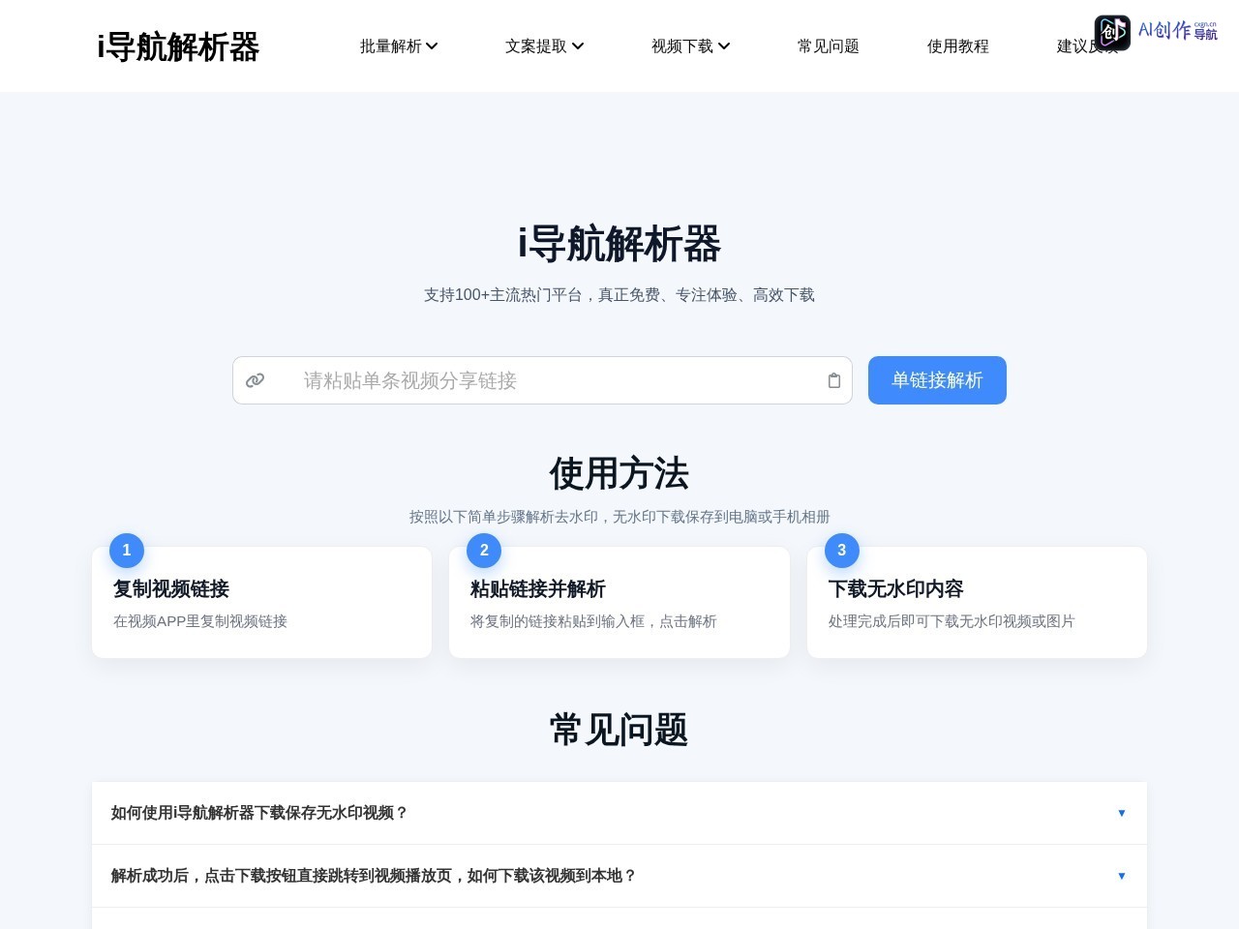Go to 常见问题 in the navigation bar
Screen dimensions: 1239x929
pos(829,46)
